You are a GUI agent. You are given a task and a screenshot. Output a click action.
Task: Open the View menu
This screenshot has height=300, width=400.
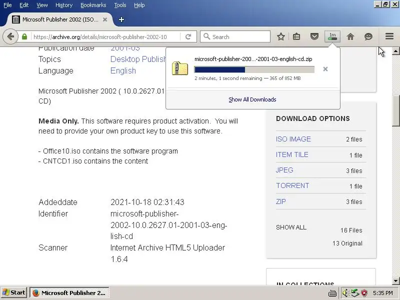point(42,5)
